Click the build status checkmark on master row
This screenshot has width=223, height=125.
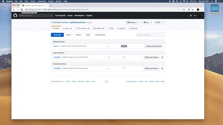coord(108,46)
